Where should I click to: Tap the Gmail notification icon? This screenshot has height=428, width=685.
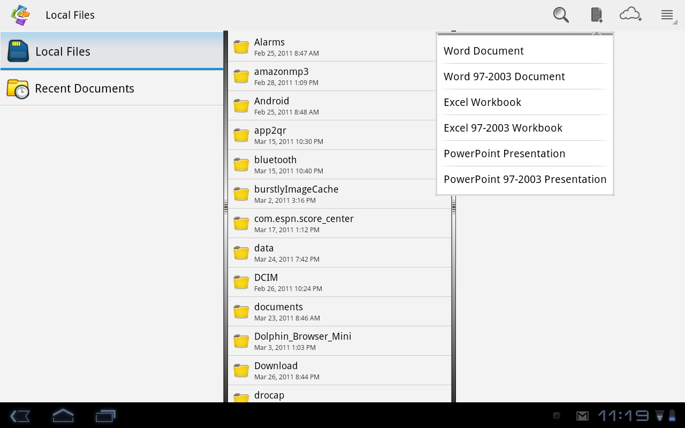coord(582,416)
